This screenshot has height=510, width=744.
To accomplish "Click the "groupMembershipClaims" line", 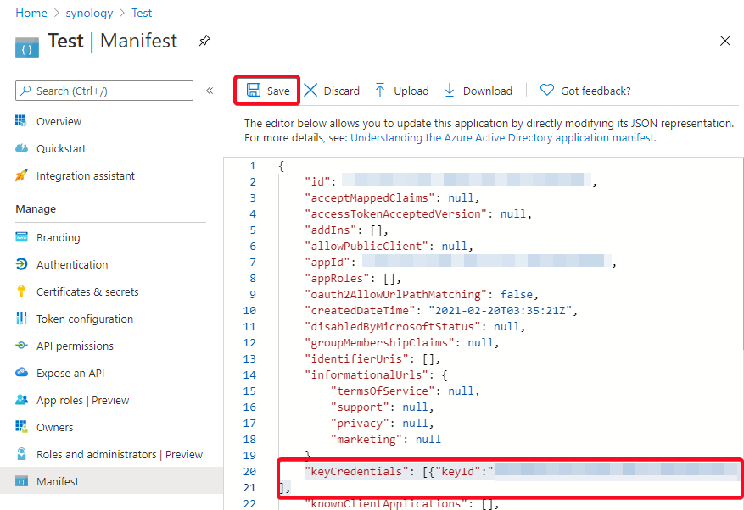I will 402,342.
